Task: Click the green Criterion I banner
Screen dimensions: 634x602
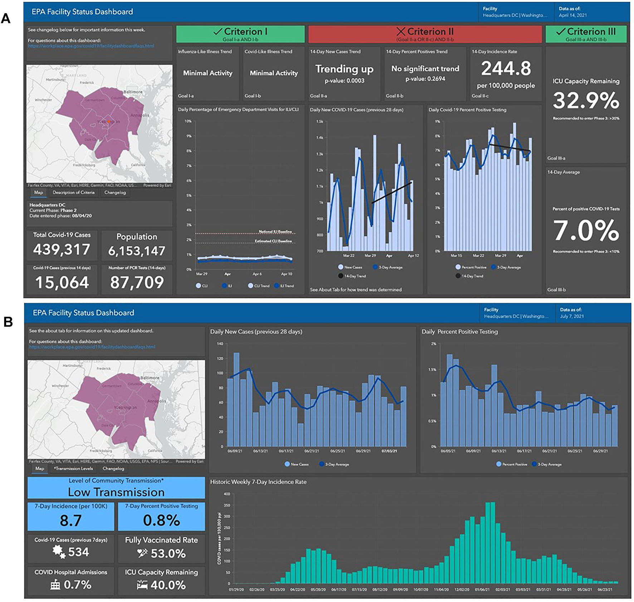Action: click(x=240, y=34)
